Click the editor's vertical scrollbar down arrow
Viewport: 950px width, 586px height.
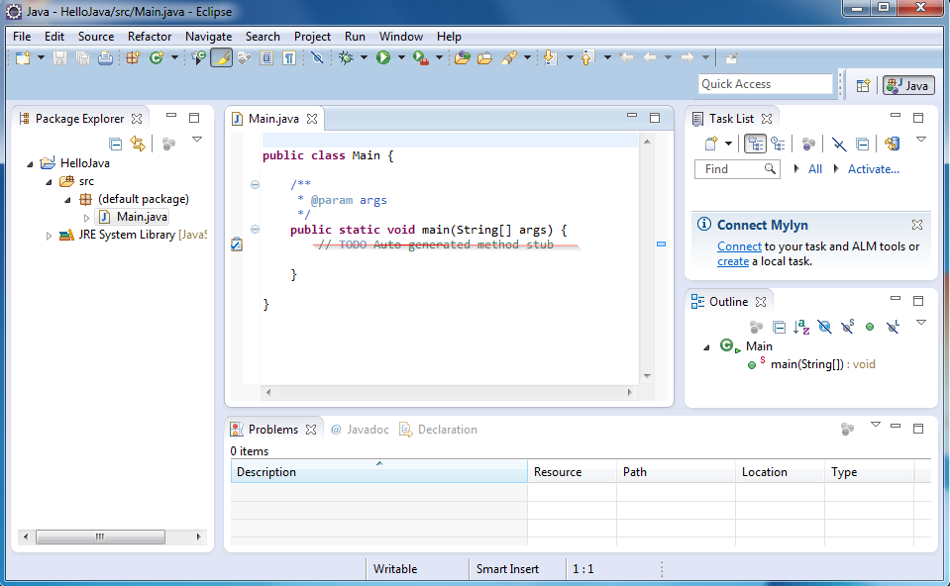point(647,376)
